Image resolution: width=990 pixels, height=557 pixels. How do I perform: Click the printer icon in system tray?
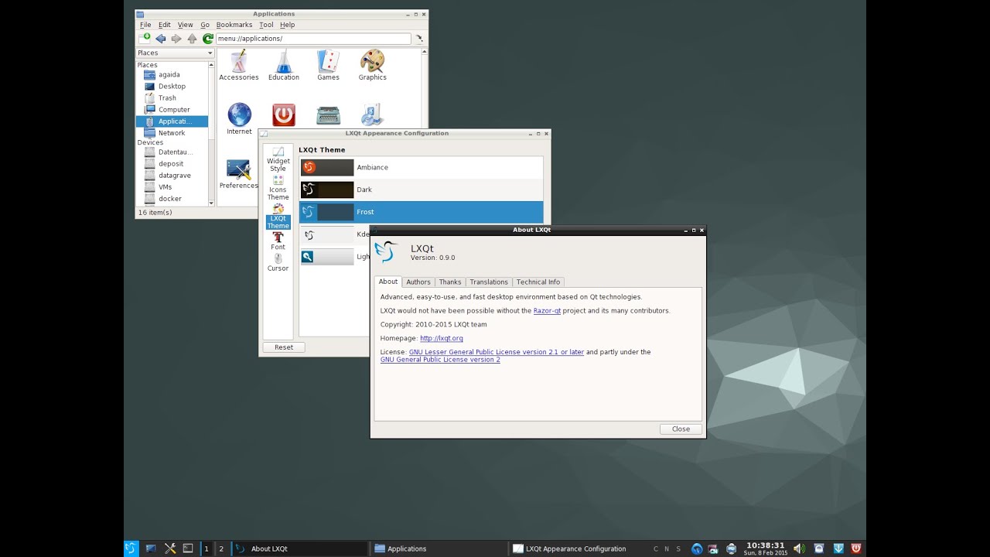tap(731, 548)
